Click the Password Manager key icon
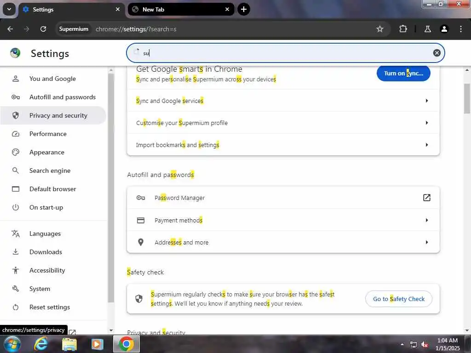471x353 pixels. [141, 198]
